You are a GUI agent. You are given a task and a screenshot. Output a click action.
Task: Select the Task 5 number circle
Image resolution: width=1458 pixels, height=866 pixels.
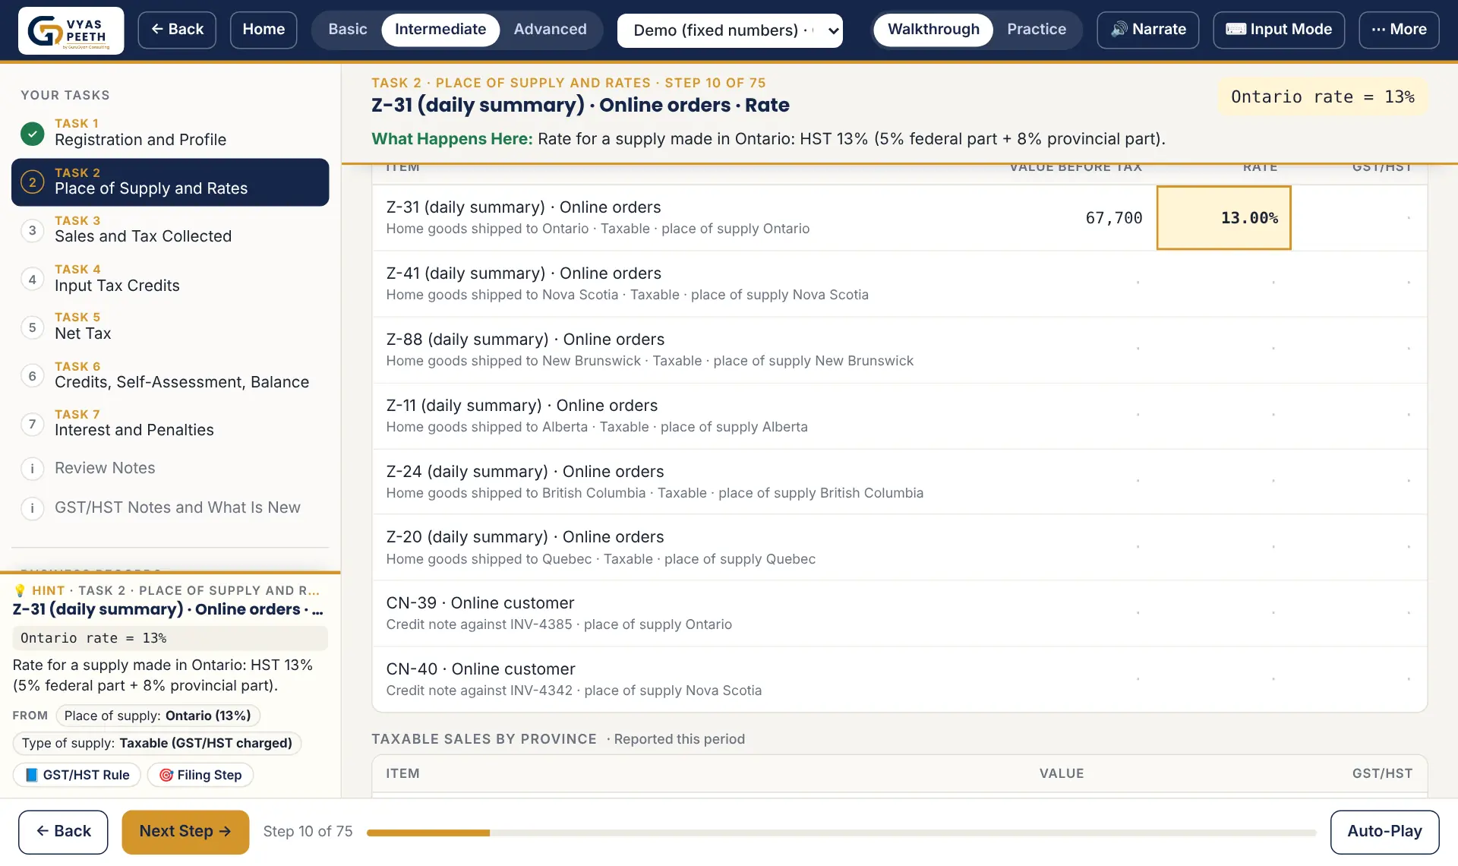[32, 327]
